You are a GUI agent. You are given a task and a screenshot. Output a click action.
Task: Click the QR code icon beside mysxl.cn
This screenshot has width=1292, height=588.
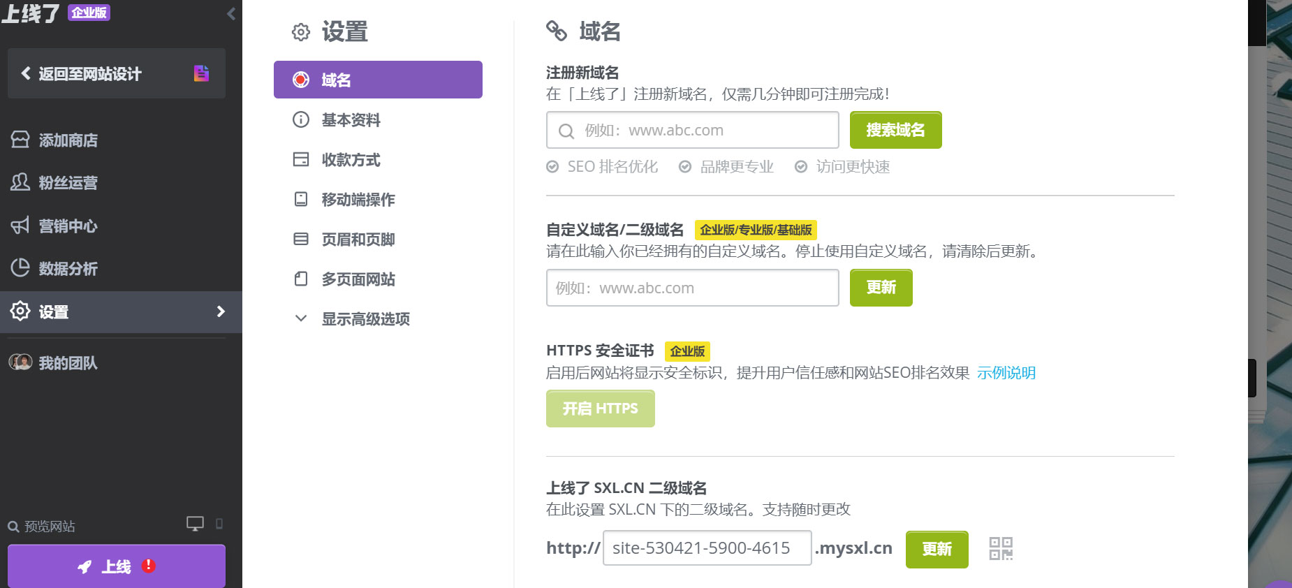(1001, 549)
